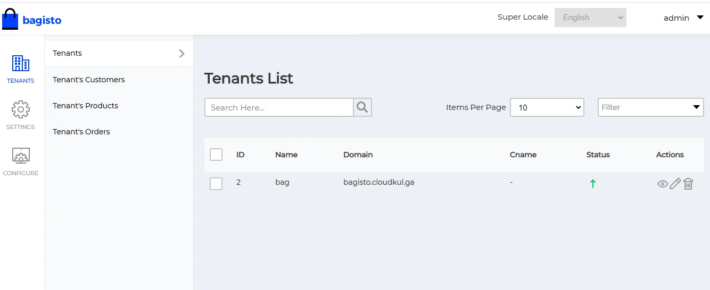Sort by the Cname column header

coord(523,155)
